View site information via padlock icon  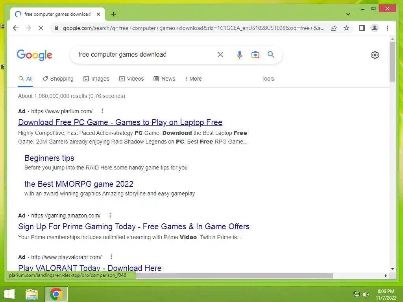point(57,28)
